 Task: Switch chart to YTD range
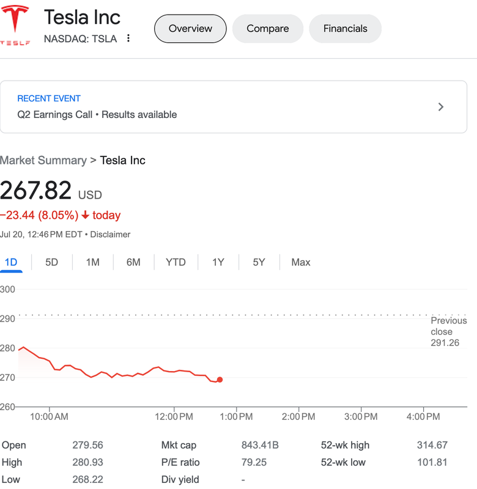tap(176, 262)
